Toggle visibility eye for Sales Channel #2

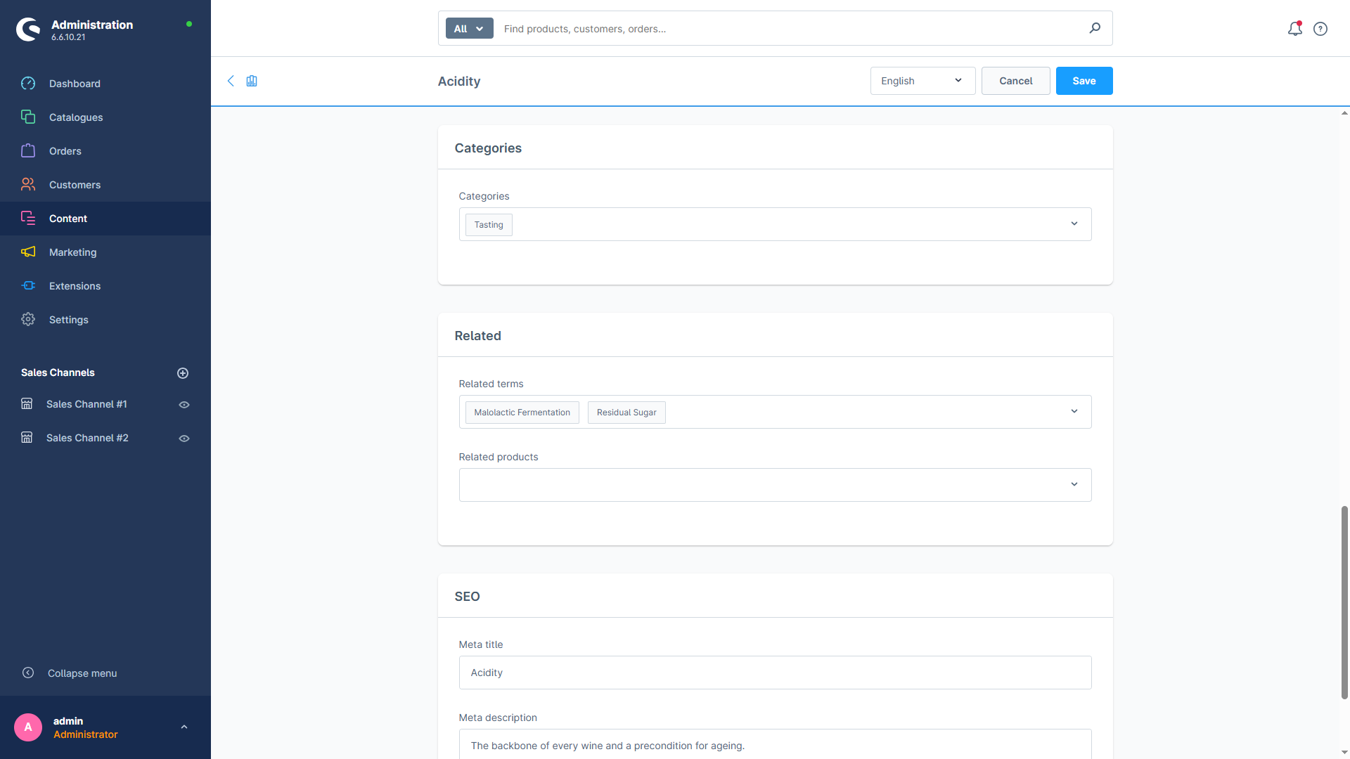tap(184, 439)
